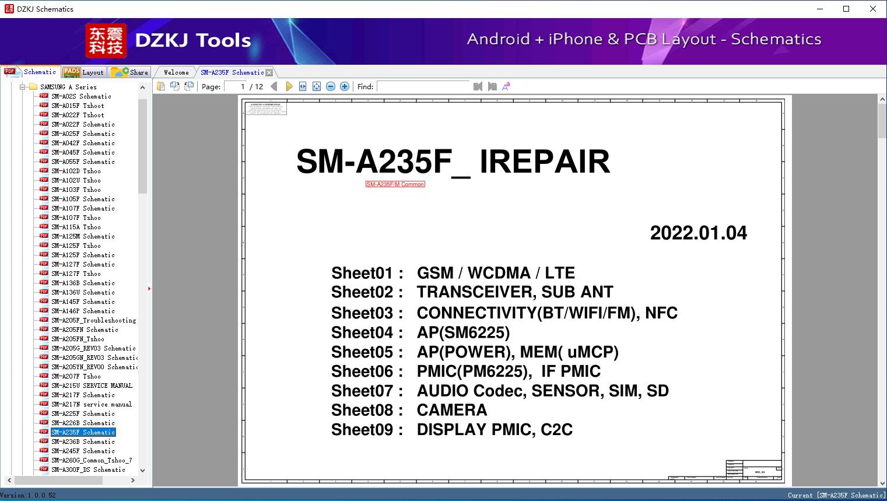Collapse the SAMSUNG A Series folder

tap(22, 86)
